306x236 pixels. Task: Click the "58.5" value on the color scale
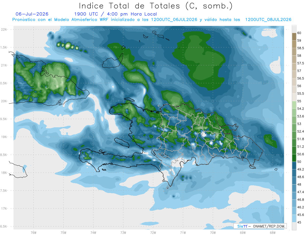click(x=300, y=48)
